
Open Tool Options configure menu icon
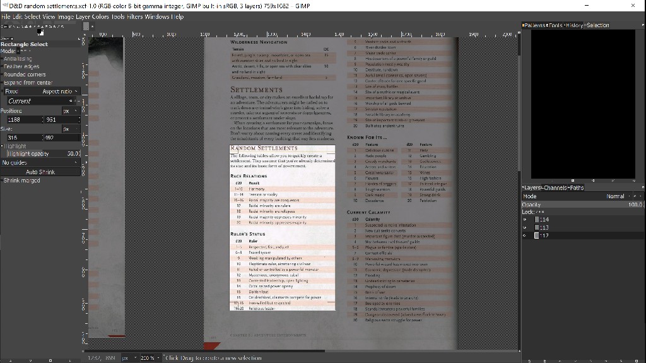click(79, 39)
